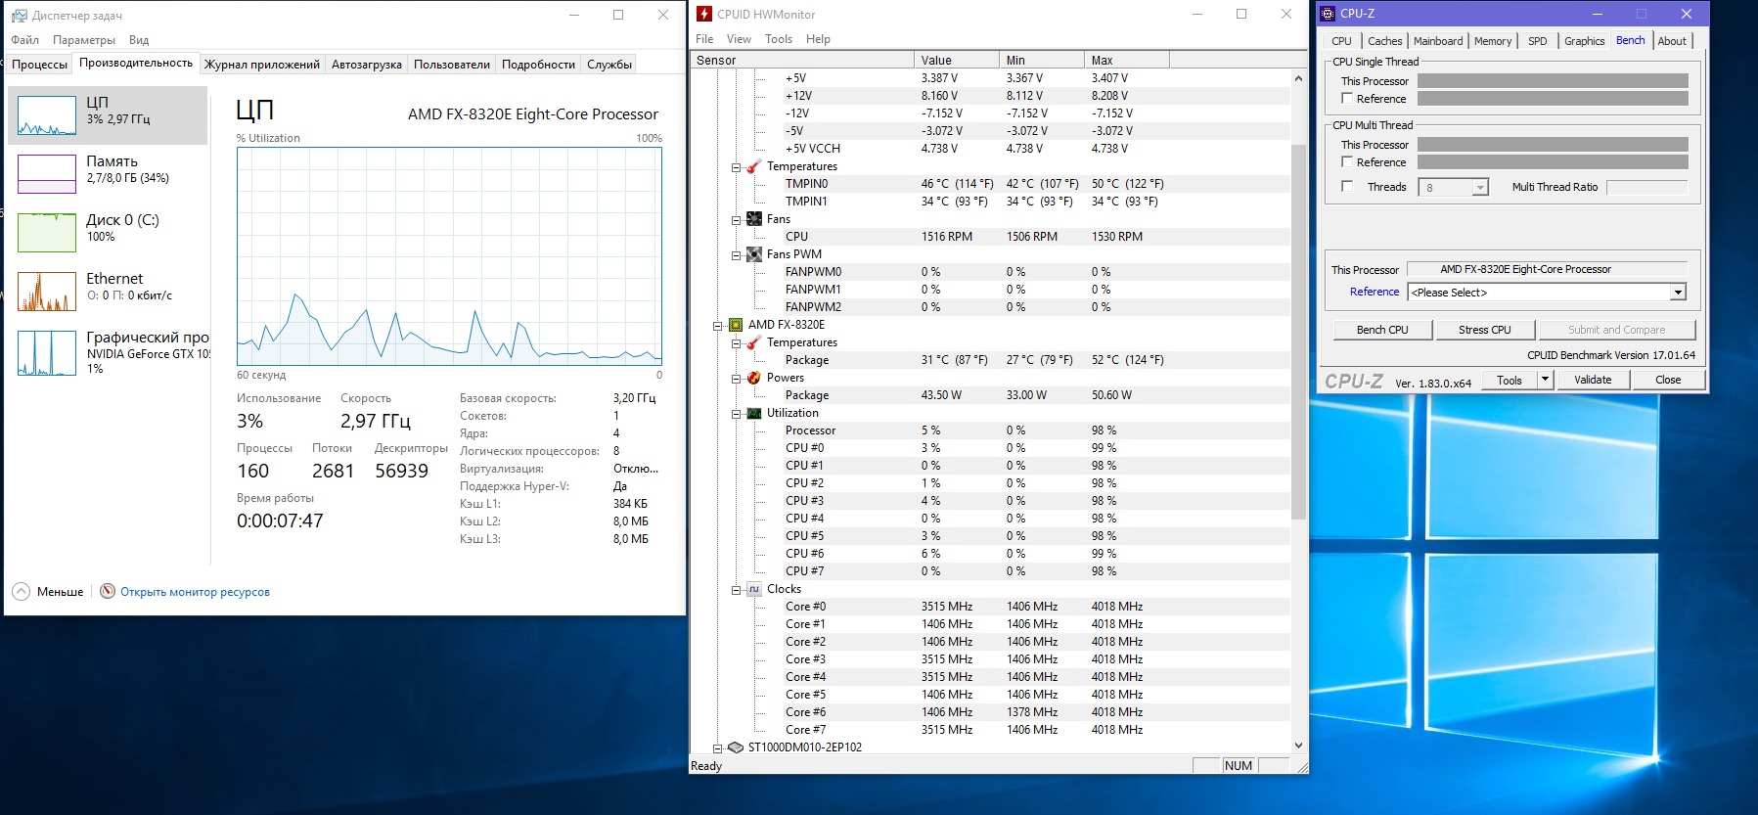Click the Графический процессор GPU graph icon
1758x815 pixels.
tap(47, 353)
